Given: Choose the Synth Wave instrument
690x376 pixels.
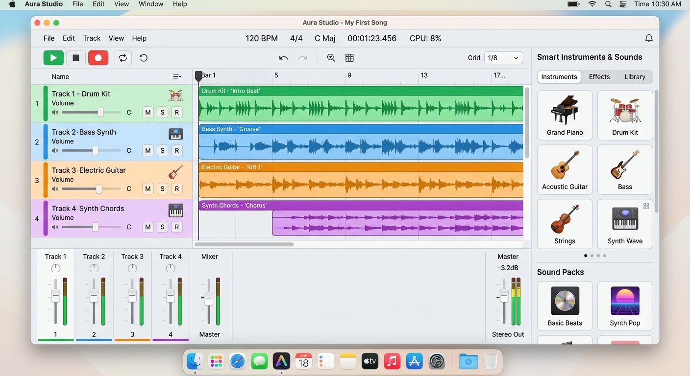Looking at the screenshot, I should [625, 224].
